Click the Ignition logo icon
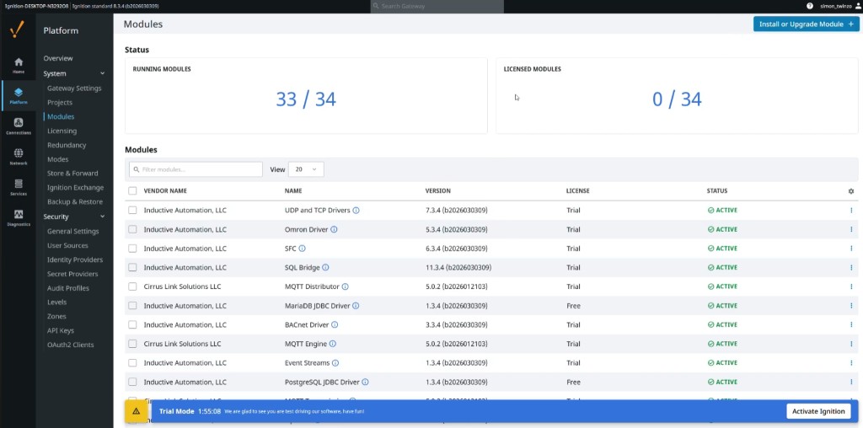 18,29
